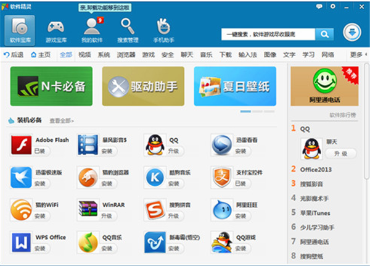Click the WinRAR books icon
This screenshot has width=370, height=266.
(88, 209)
